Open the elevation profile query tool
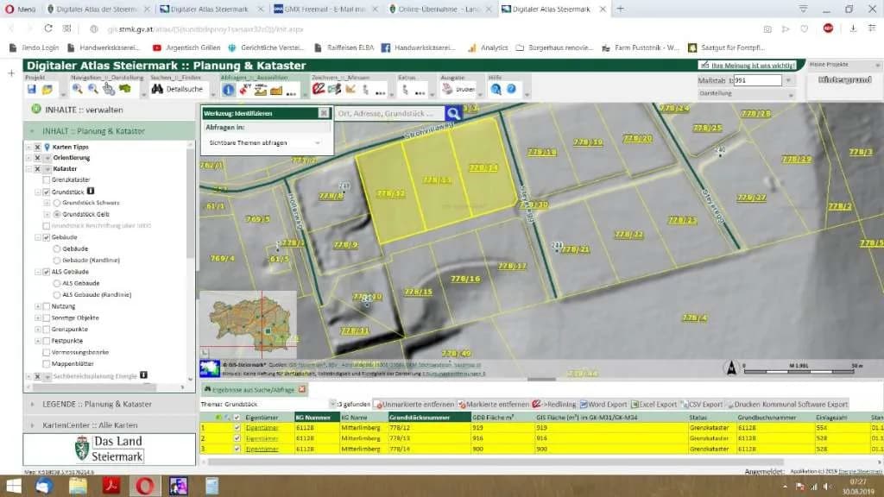Image resolution: width=884 pixels, height=497 pixels. [261, 89]
